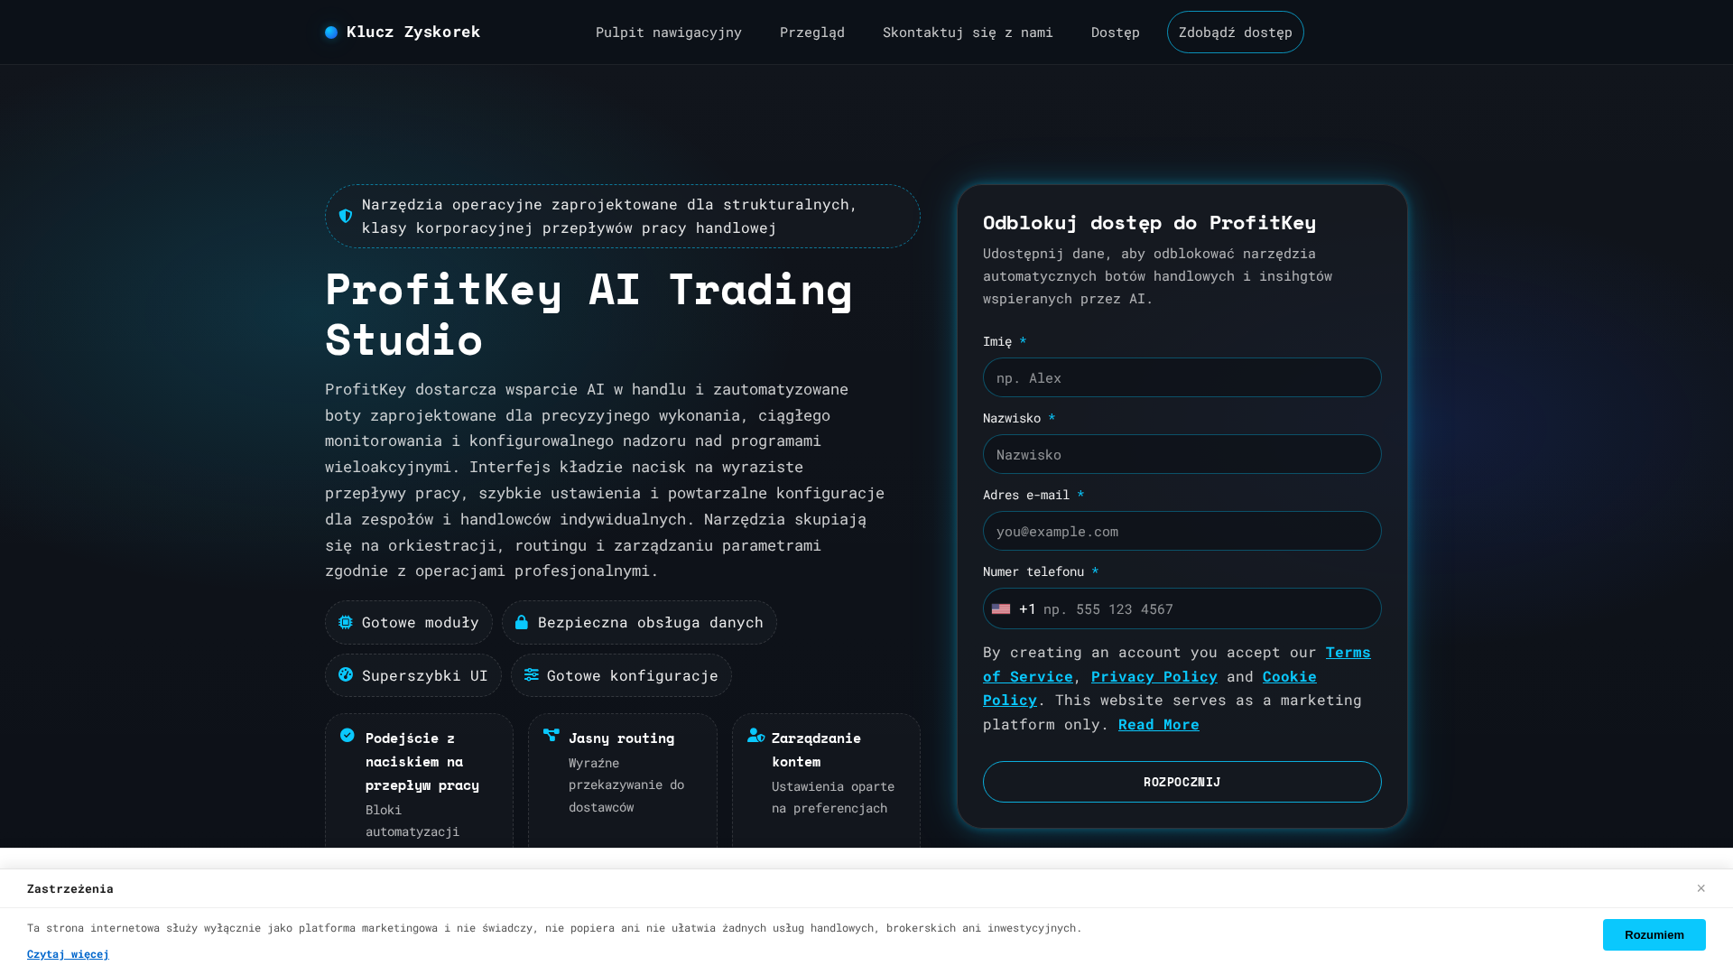Click the Zdobądź dostęp header button
1733x975 pixels.
(1236, 32)
